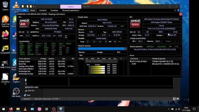Select Rete in Explorer navigation pane
This screenshot has height=112, width=199.
29,95
